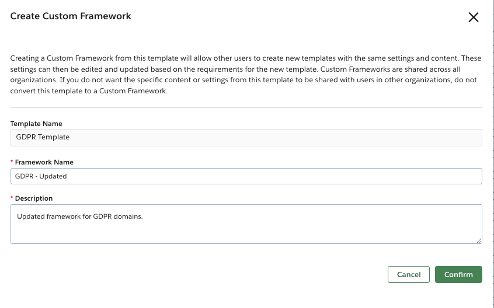Click the red asterisk beside Framework Name
The image size is (494, 308).
pyautogui.click(x=12, y=162)
